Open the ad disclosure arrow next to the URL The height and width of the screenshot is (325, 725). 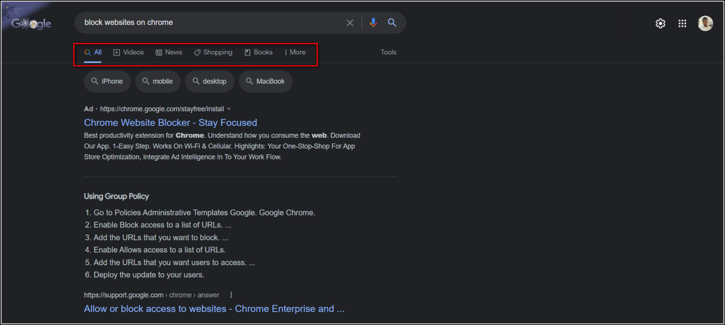[x=229, y=108]
